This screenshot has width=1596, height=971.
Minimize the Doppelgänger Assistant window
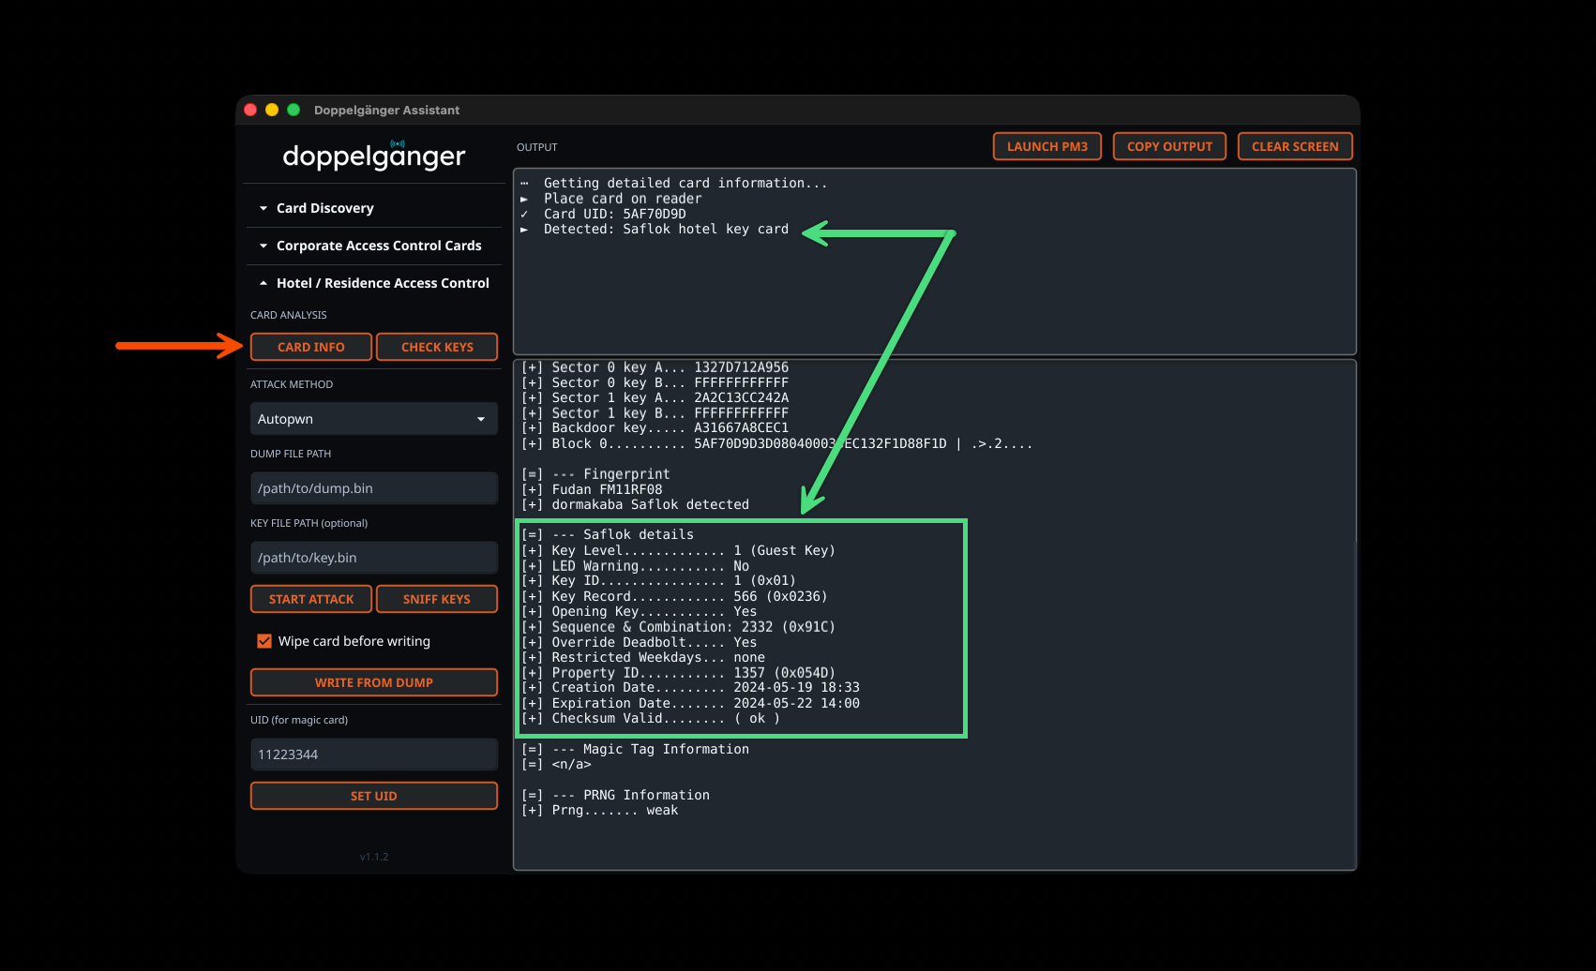pyautogui.click(x=272, y=110)
